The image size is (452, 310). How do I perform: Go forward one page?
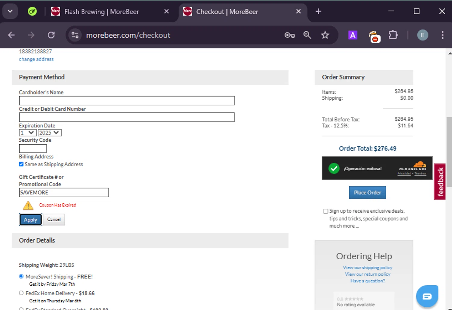pyautogui.click(x=31, y=35)
